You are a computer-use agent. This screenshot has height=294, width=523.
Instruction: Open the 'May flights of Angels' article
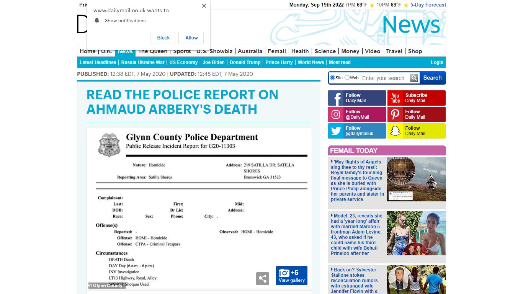pos(357,181)
